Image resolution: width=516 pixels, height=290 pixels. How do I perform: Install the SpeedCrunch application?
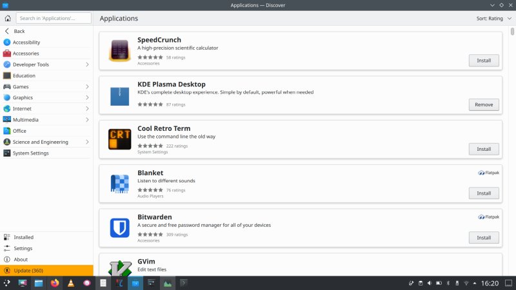pos(483,61)
